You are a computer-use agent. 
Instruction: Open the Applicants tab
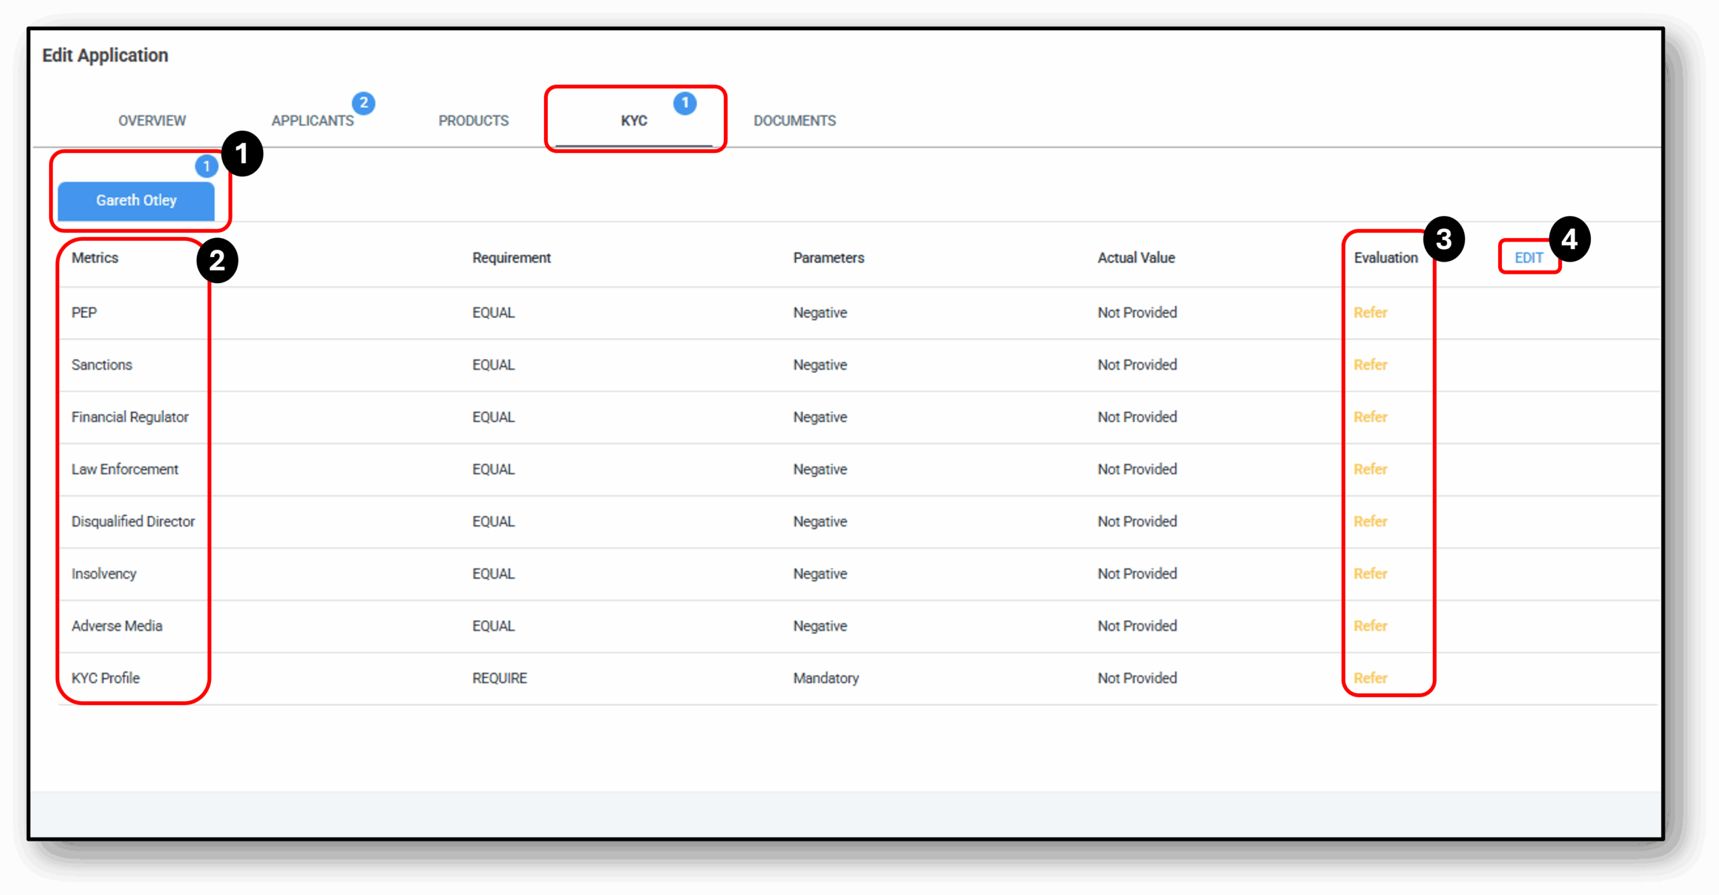[x=313, y=121]
